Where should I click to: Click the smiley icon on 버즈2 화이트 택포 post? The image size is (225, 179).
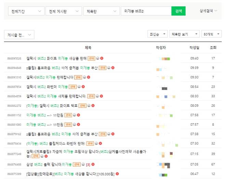point(89,106)
